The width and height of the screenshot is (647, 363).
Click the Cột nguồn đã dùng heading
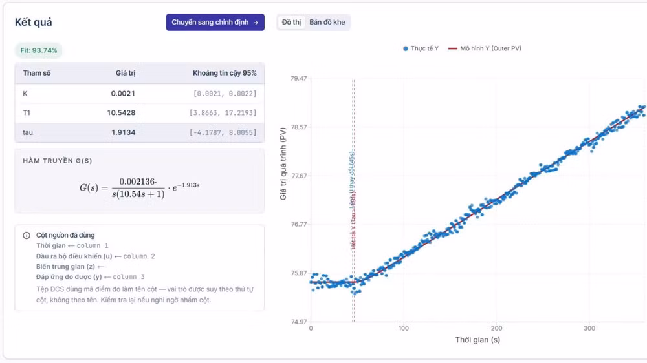pyautogui.click(x=65, y=235)
